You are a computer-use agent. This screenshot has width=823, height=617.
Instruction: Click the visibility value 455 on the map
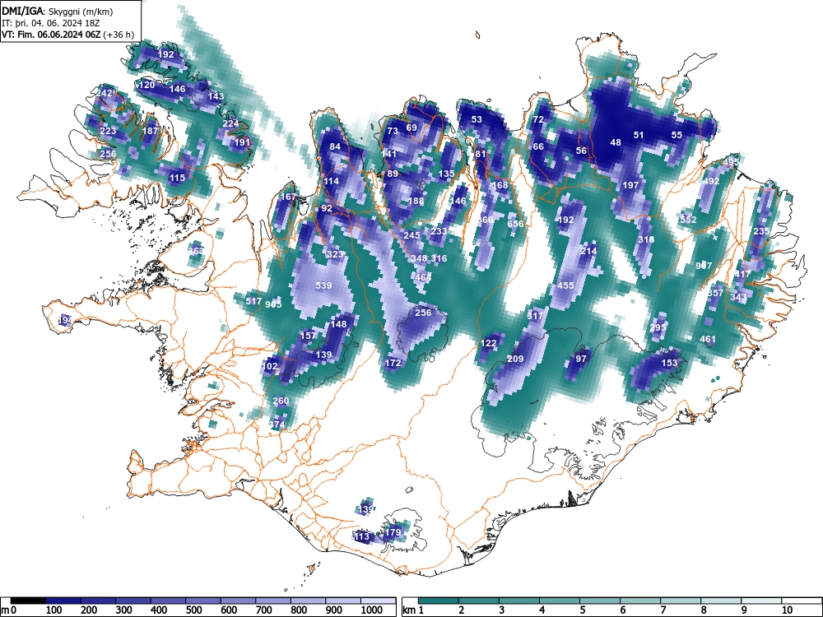click(x=565, y=285)
